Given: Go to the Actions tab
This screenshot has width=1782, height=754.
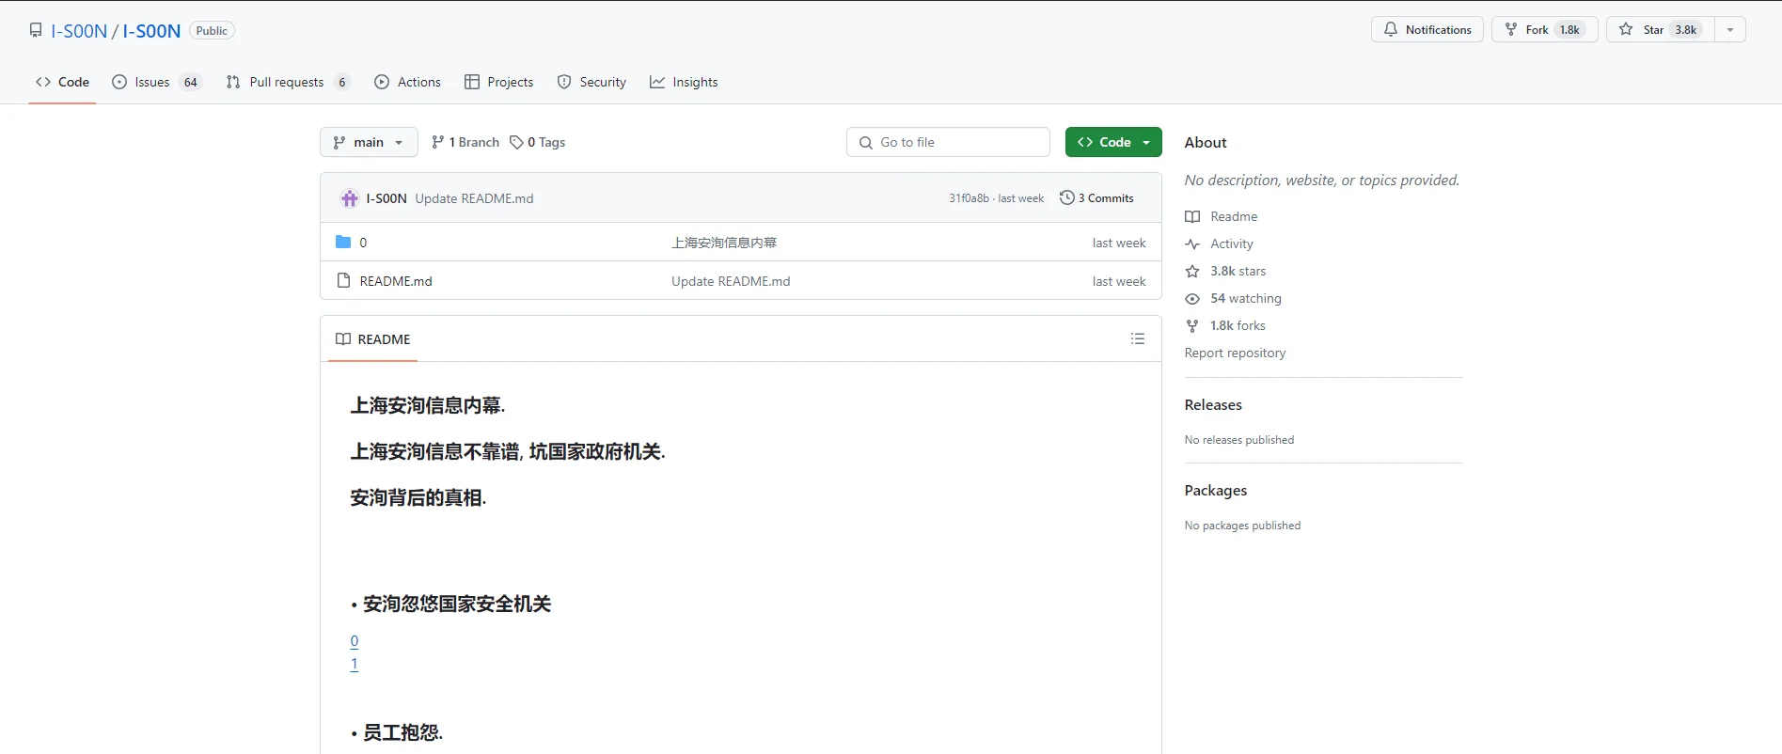Looking at the screenshot, I should click(407, 82).
